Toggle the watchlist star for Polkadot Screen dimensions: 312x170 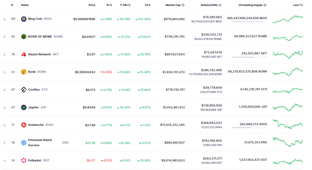pos(4,161)
